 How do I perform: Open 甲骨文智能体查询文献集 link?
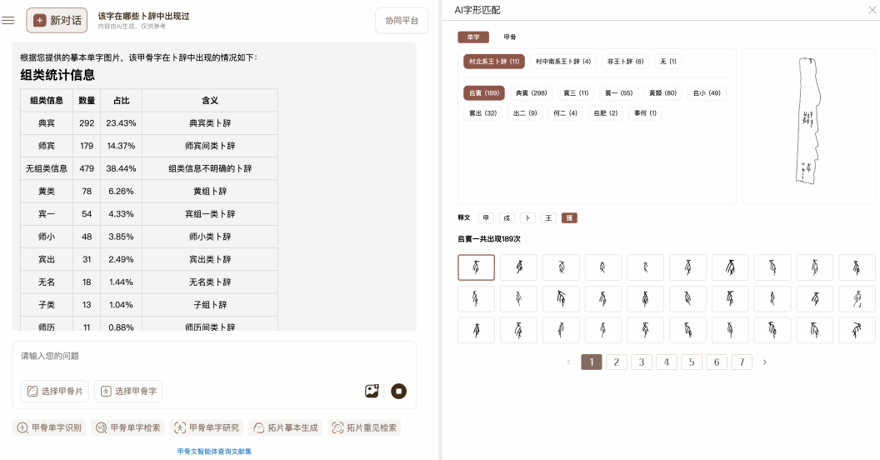tap(214, 451)
